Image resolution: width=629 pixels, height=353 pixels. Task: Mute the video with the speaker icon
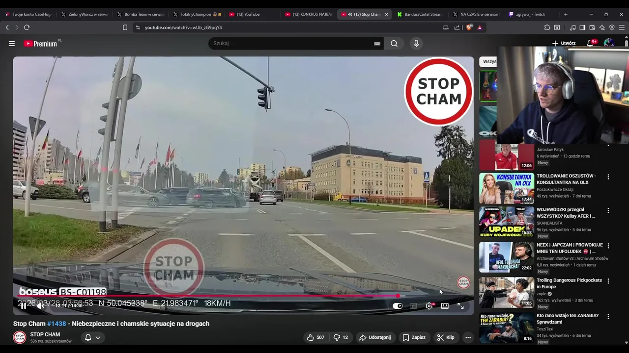(40, 306)
